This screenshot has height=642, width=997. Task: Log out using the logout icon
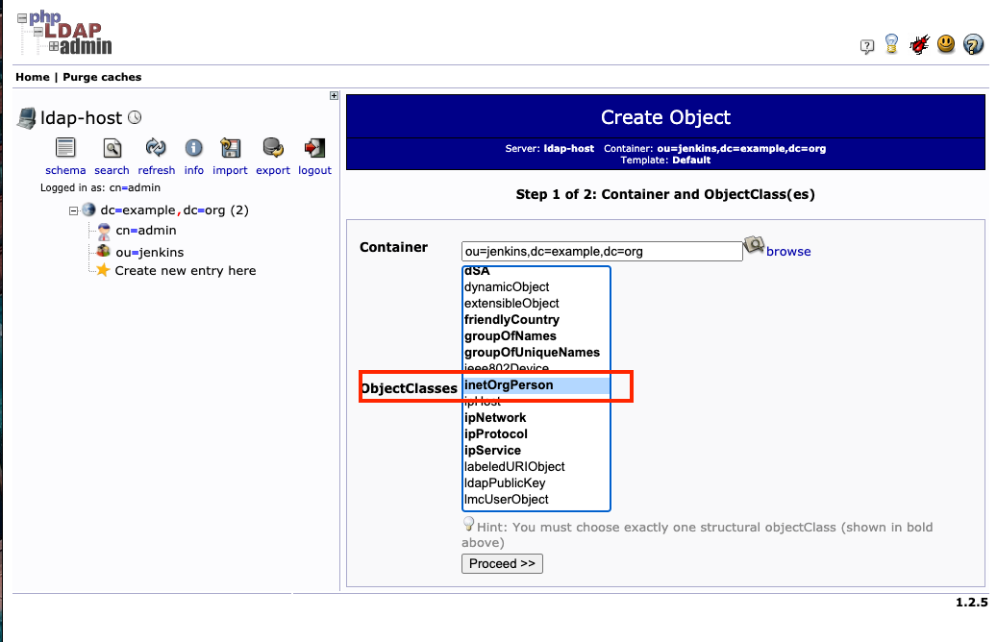click(x=314, y=148)
